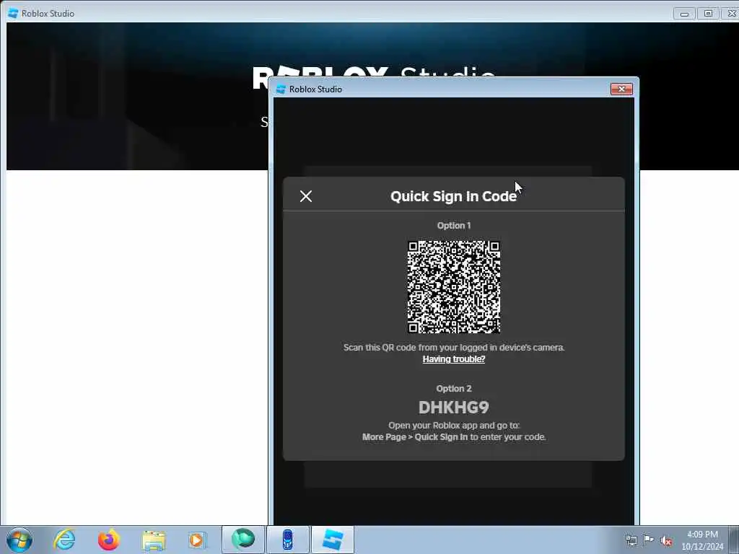The height and width of the screenshot is (554, 739).
Task: Click the muted volume tray icon
Action: click(666, 540)
